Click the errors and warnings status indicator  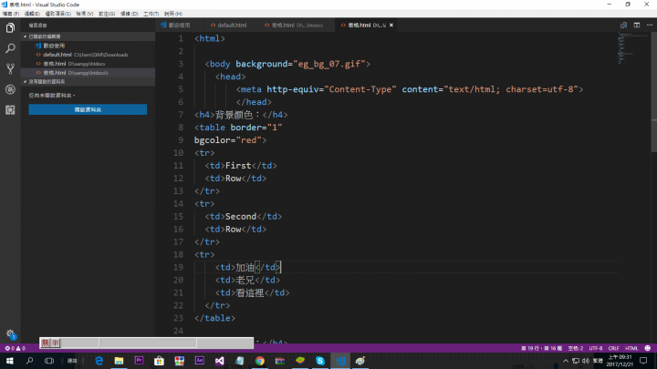tap(16, 348)
